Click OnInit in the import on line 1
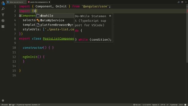Image resolution: width=188 pixels, height=106 pixels. pos(61,6)
